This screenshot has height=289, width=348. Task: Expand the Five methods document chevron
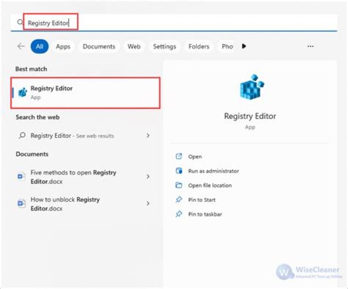coord(148,176)
